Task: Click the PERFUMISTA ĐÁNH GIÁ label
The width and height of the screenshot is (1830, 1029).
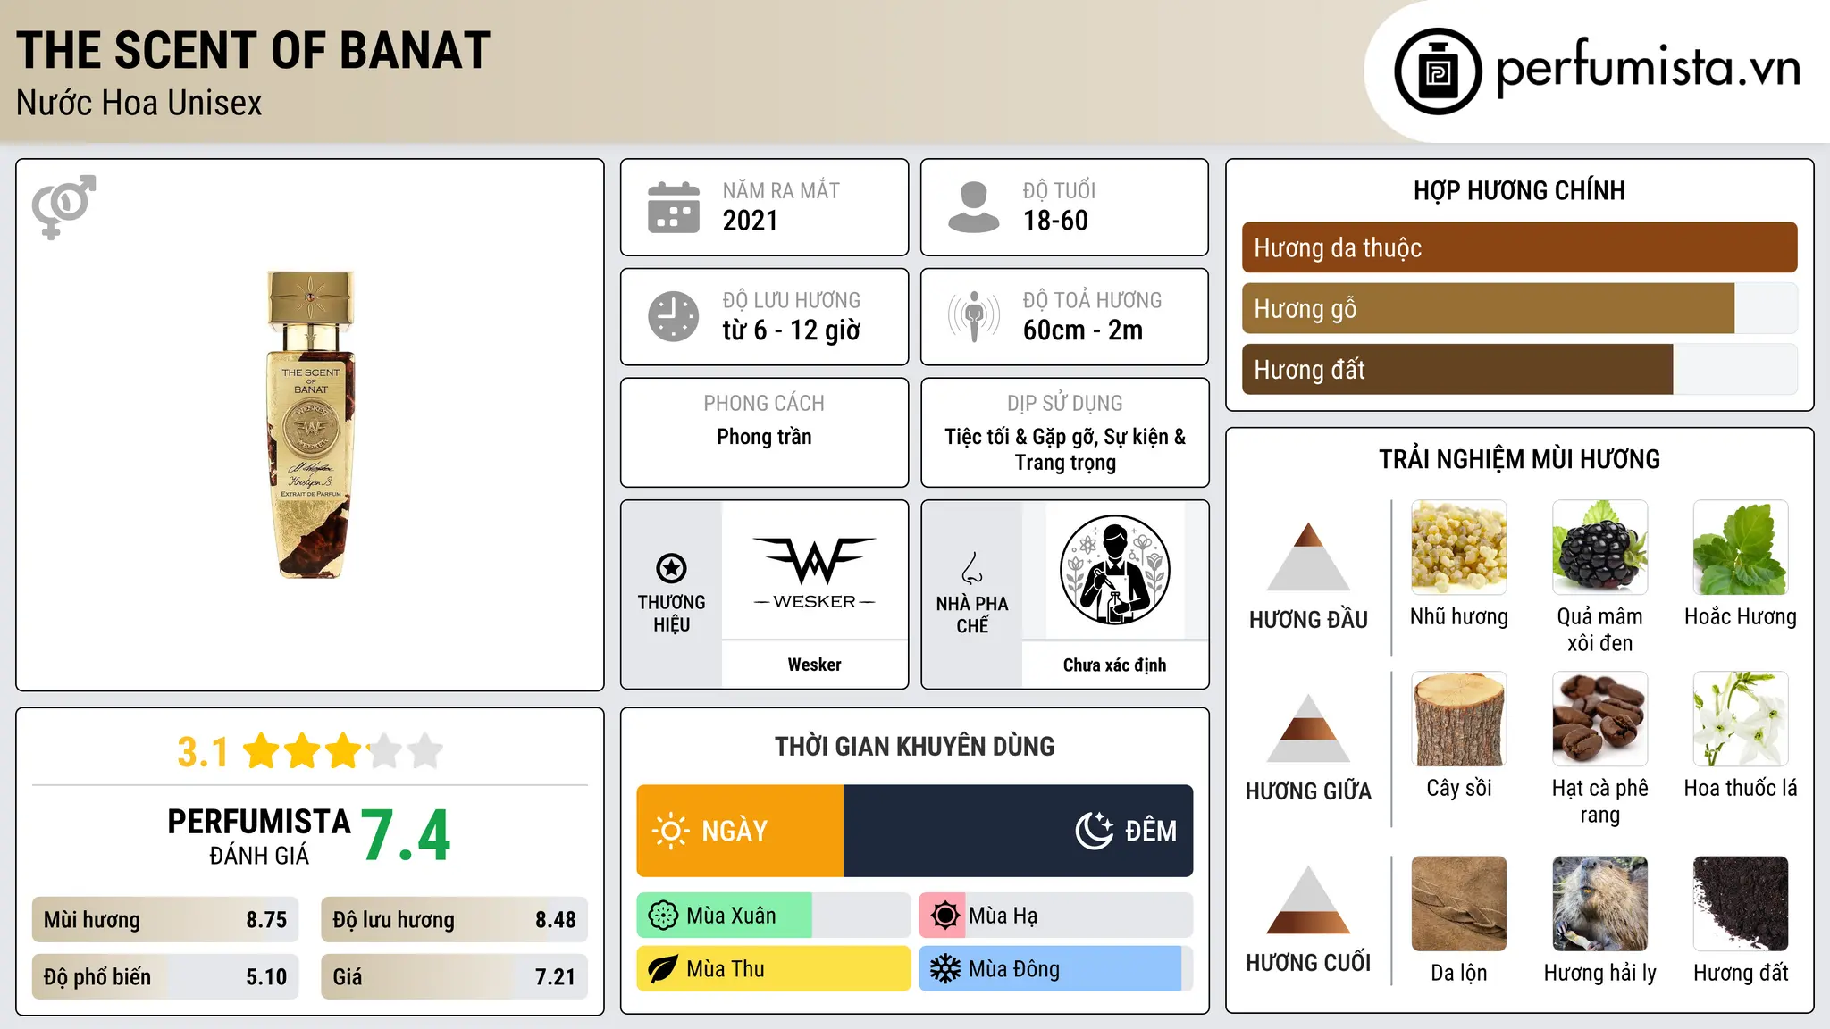Action: [259, 836]
